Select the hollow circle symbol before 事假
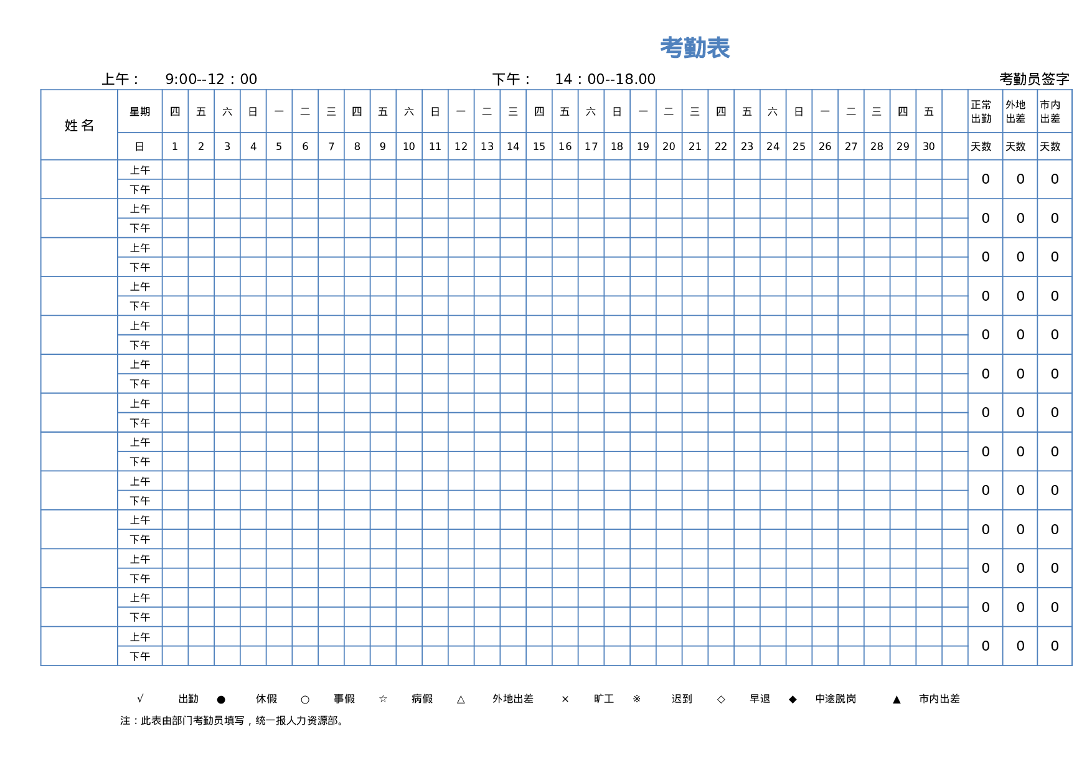 pos(305,700)
